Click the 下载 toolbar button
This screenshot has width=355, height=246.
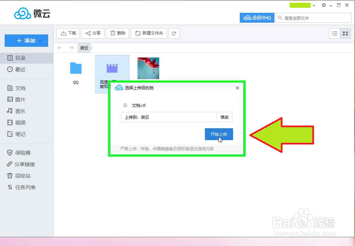click(x=68, y=33)
